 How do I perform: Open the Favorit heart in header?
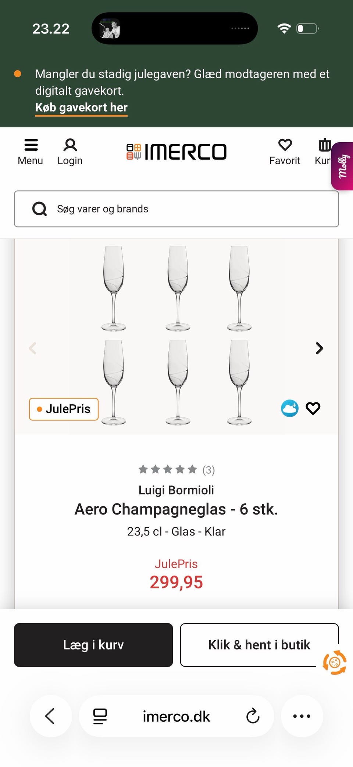click(x=285, y=151)
